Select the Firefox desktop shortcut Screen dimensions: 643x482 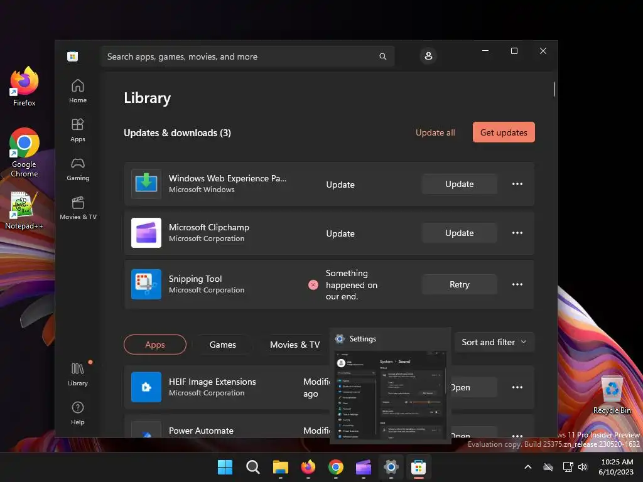tap(24, 87)
